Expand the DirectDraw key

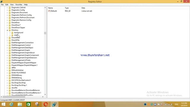tap(7, 23)
